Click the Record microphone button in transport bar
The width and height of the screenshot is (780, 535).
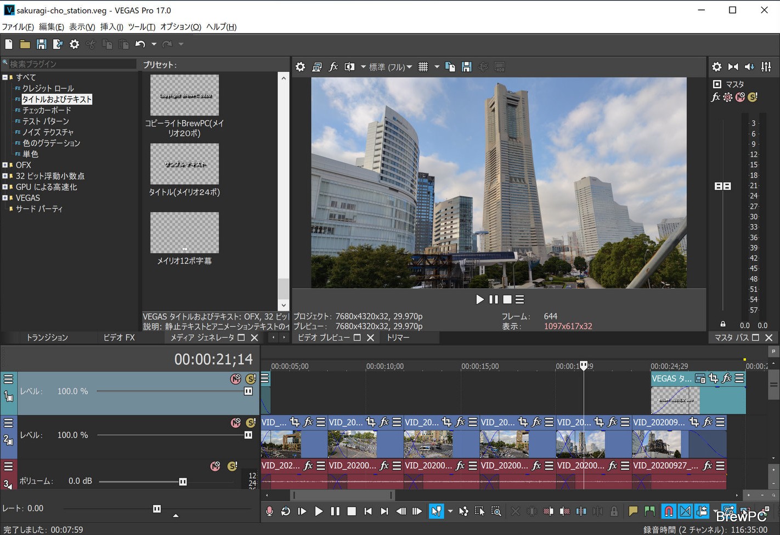[x=269, y=511]
